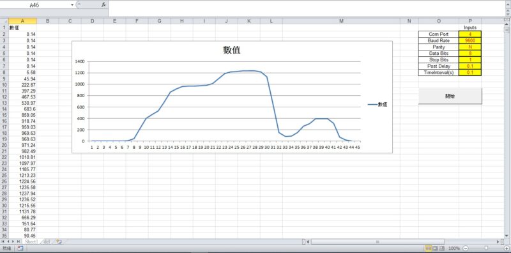Click the horizontal scrollbar right arrow
Screen dimensions: 511x253
click(x=498, y=241)
